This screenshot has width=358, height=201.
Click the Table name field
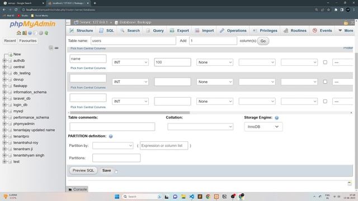[x=133, y=41]
